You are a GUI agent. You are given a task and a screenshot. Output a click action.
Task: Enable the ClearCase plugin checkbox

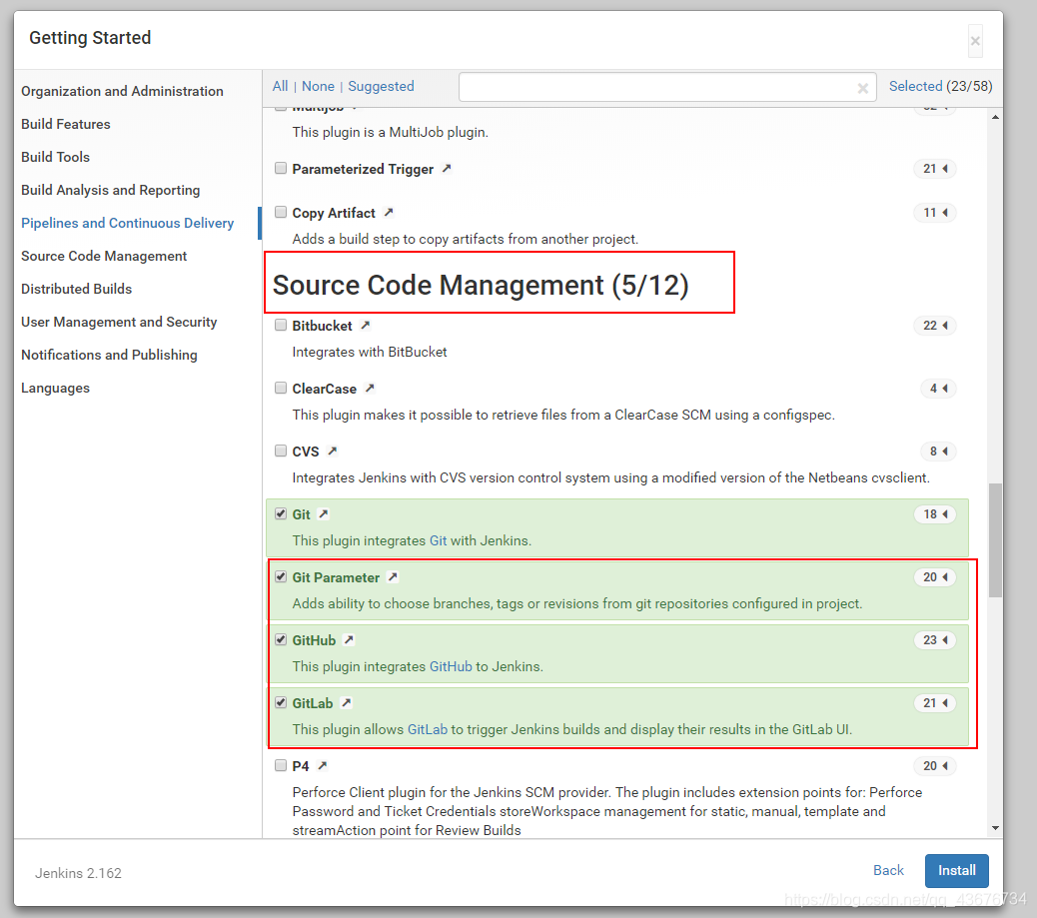coord(281,388)
